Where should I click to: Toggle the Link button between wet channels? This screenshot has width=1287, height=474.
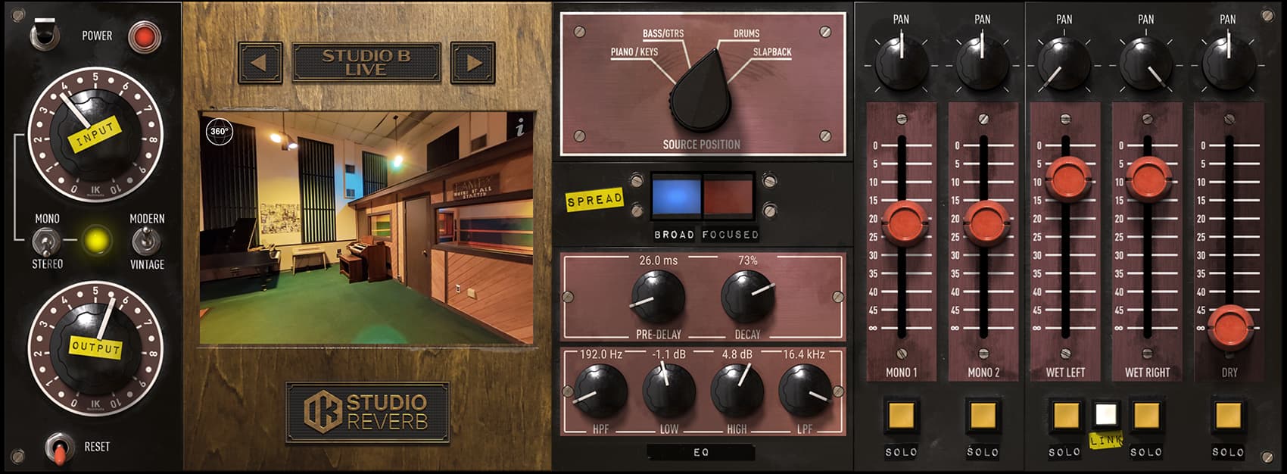click(x=1105, y=415)
